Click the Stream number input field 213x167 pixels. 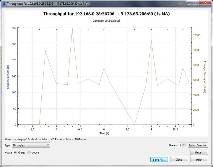(x=181, y=145)
